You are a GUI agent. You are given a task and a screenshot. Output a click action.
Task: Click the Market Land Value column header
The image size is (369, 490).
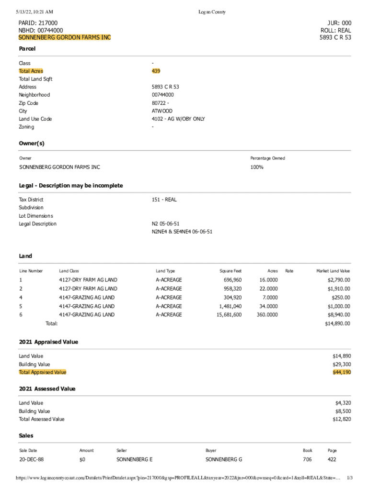coord(333,271)
